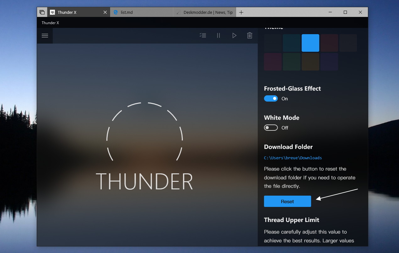Viewport: 399px width, 253px height.
Task: Click the select-all checklist icon in toolbar
Action: 203,35
